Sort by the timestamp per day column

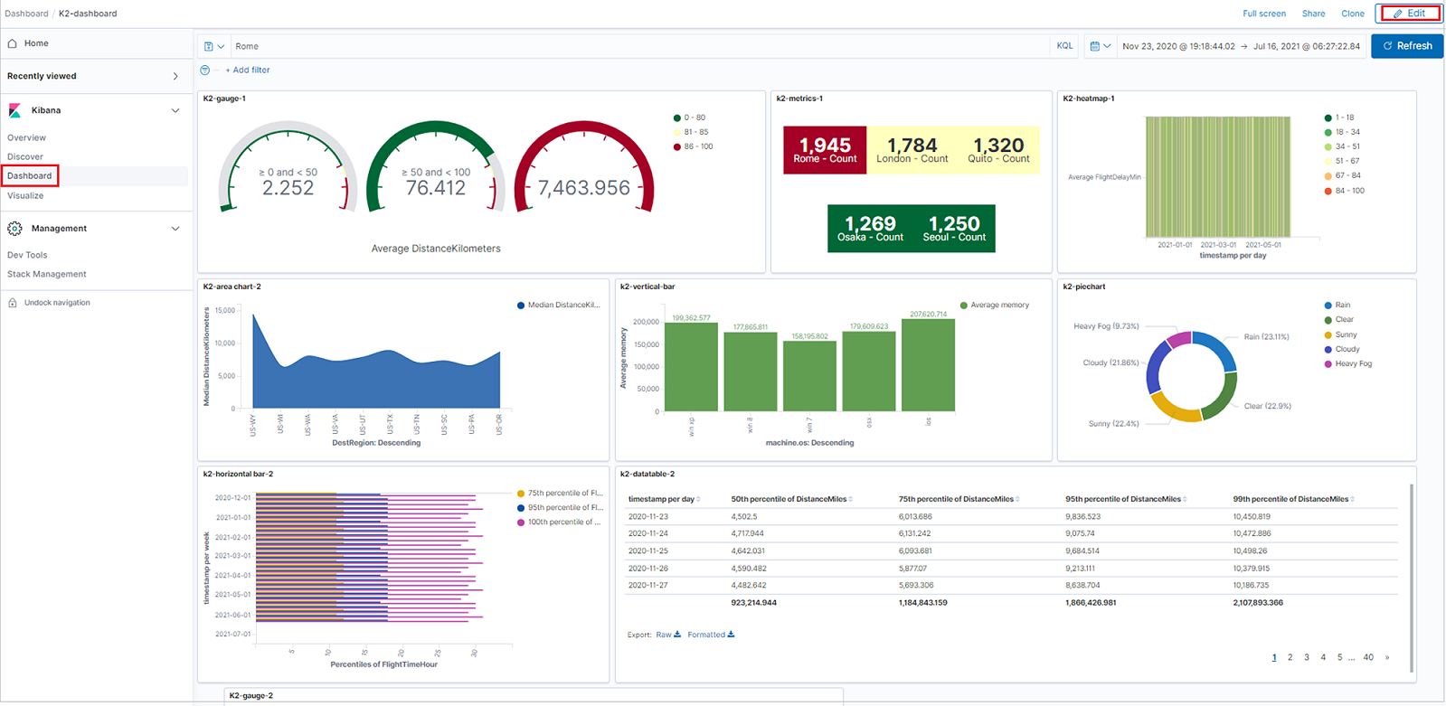point(664,499)
